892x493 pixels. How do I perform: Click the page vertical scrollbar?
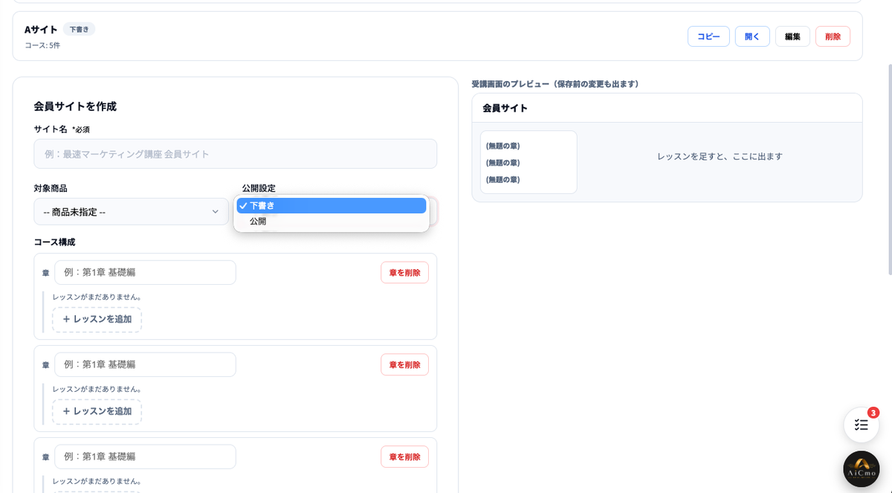888,171
